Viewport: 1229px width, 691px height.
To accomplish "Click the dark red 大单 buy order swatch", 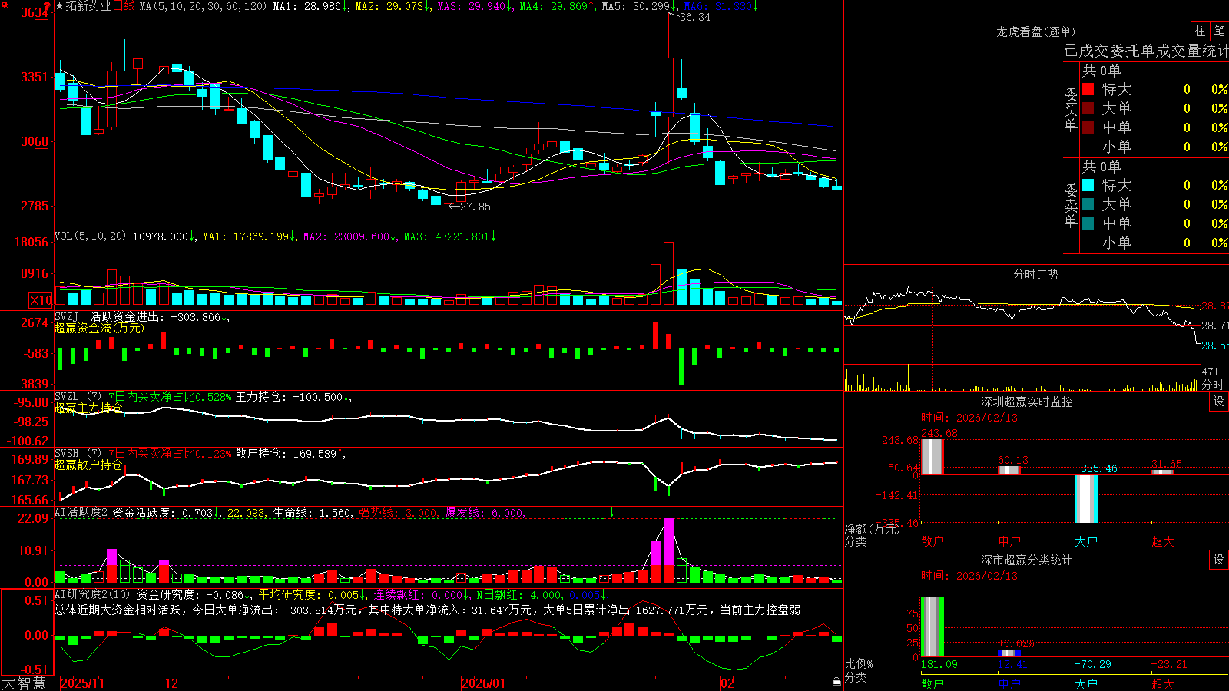I will (1088, 108).
